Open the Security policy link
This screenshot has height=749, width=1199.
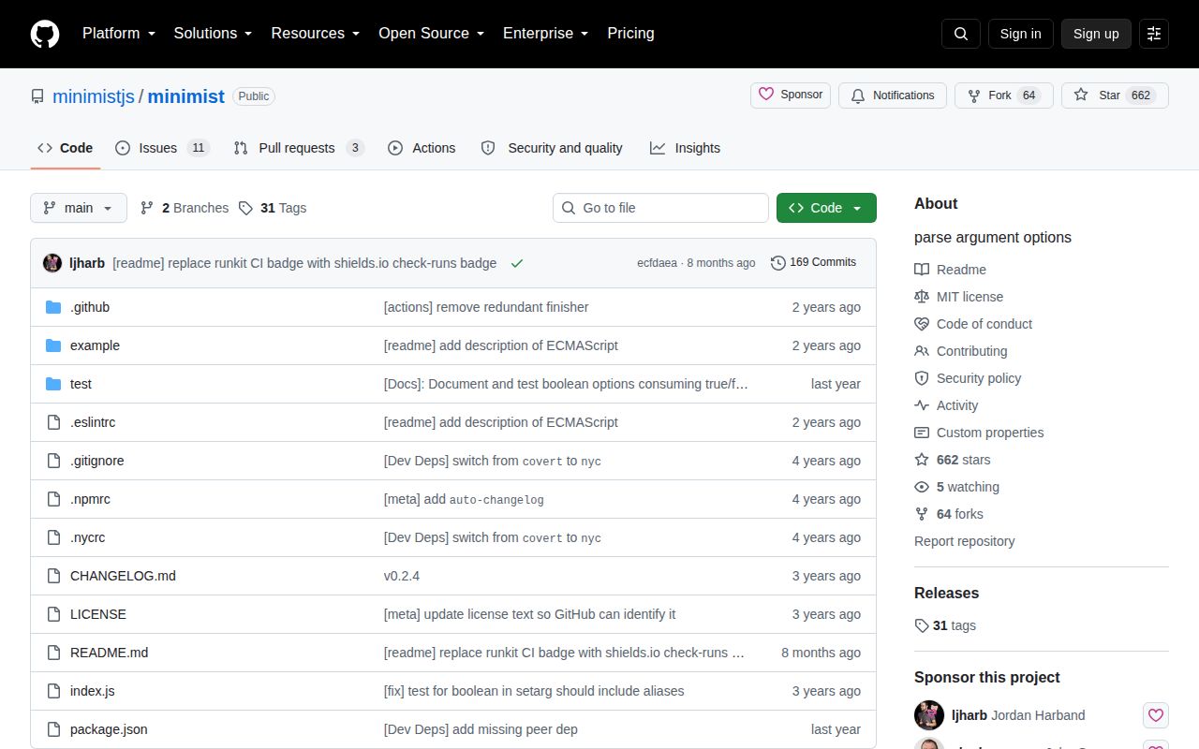tap(968, 378)
